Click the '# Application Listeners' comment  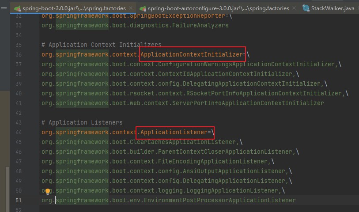(x=82, y=122)
